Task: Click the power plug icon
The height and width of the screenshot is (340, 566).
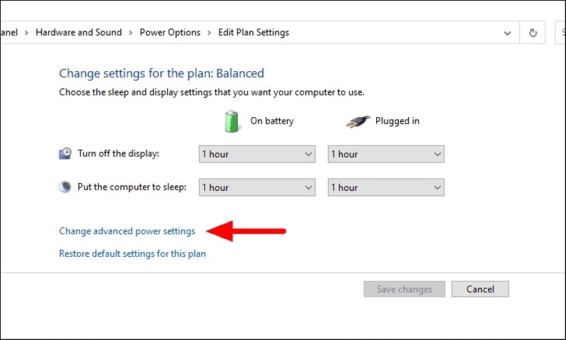Action: point(357,121)
